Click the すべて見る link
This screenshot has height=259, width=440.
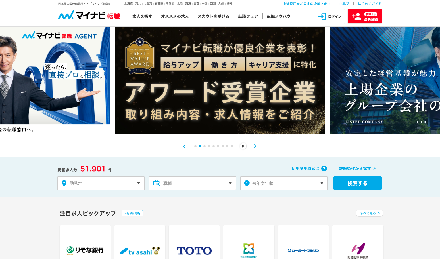[370, 213]
